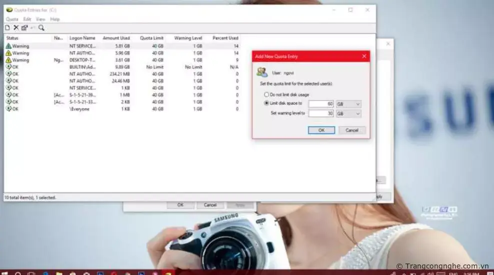Click the warning level field showing 30
Viewport: 494px width, 275px height.
click(x=321, y=114)
